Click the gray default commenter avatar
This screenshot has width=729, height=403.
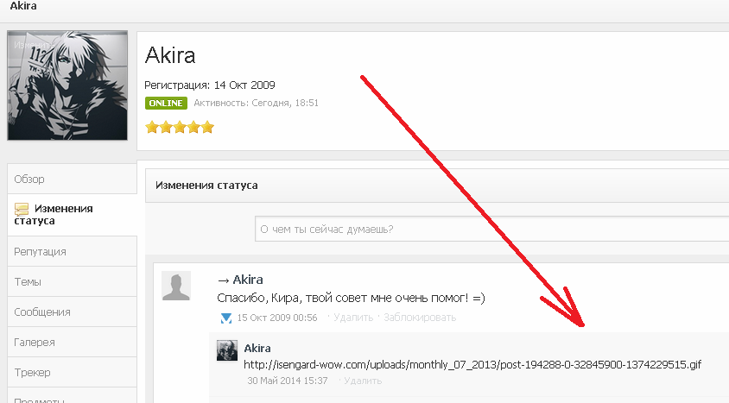pos(176,286)
